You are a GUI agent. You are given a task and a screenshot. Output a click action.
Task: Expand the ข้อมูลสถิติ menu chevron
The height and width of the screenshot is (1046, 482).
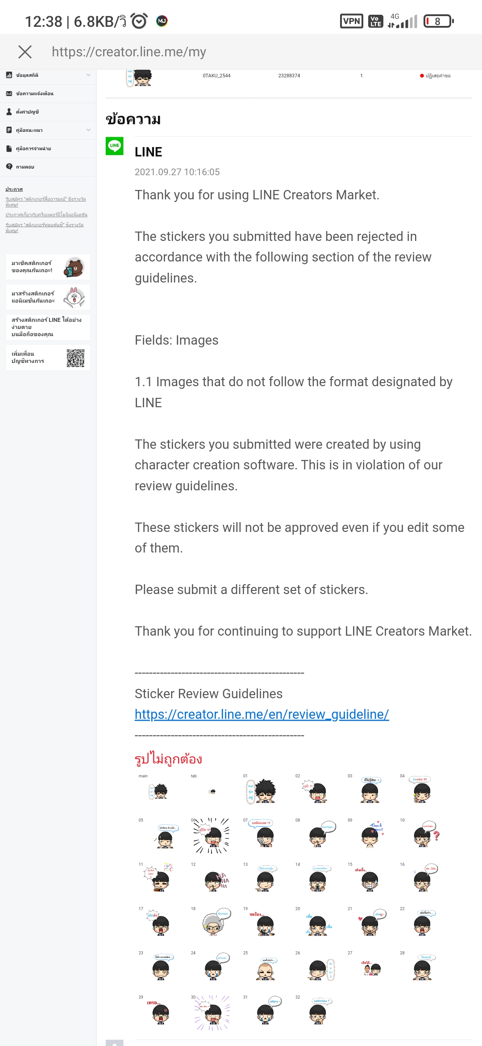[88, 75]
